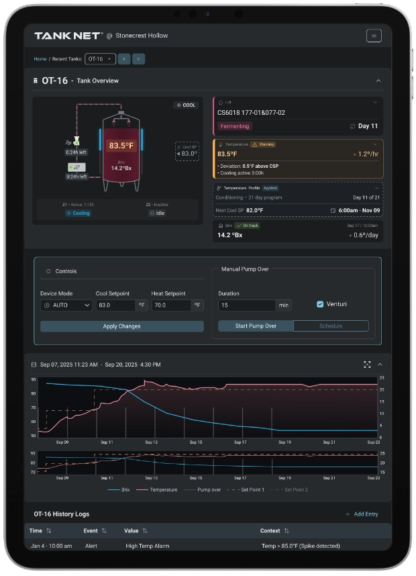416x576 pixels.
Task: Click the pump over Duration field
Action: click(x=247, y=305)
